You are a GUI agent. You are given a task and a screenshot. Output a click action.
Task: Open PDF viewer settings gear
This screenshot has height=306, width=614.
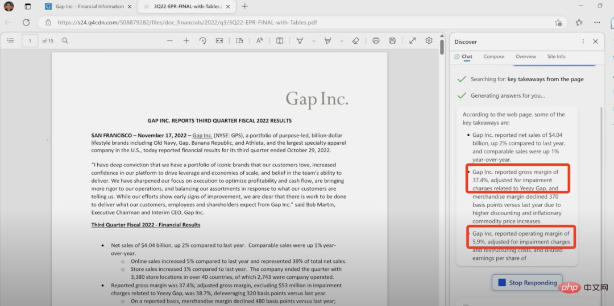pos(429,41)
